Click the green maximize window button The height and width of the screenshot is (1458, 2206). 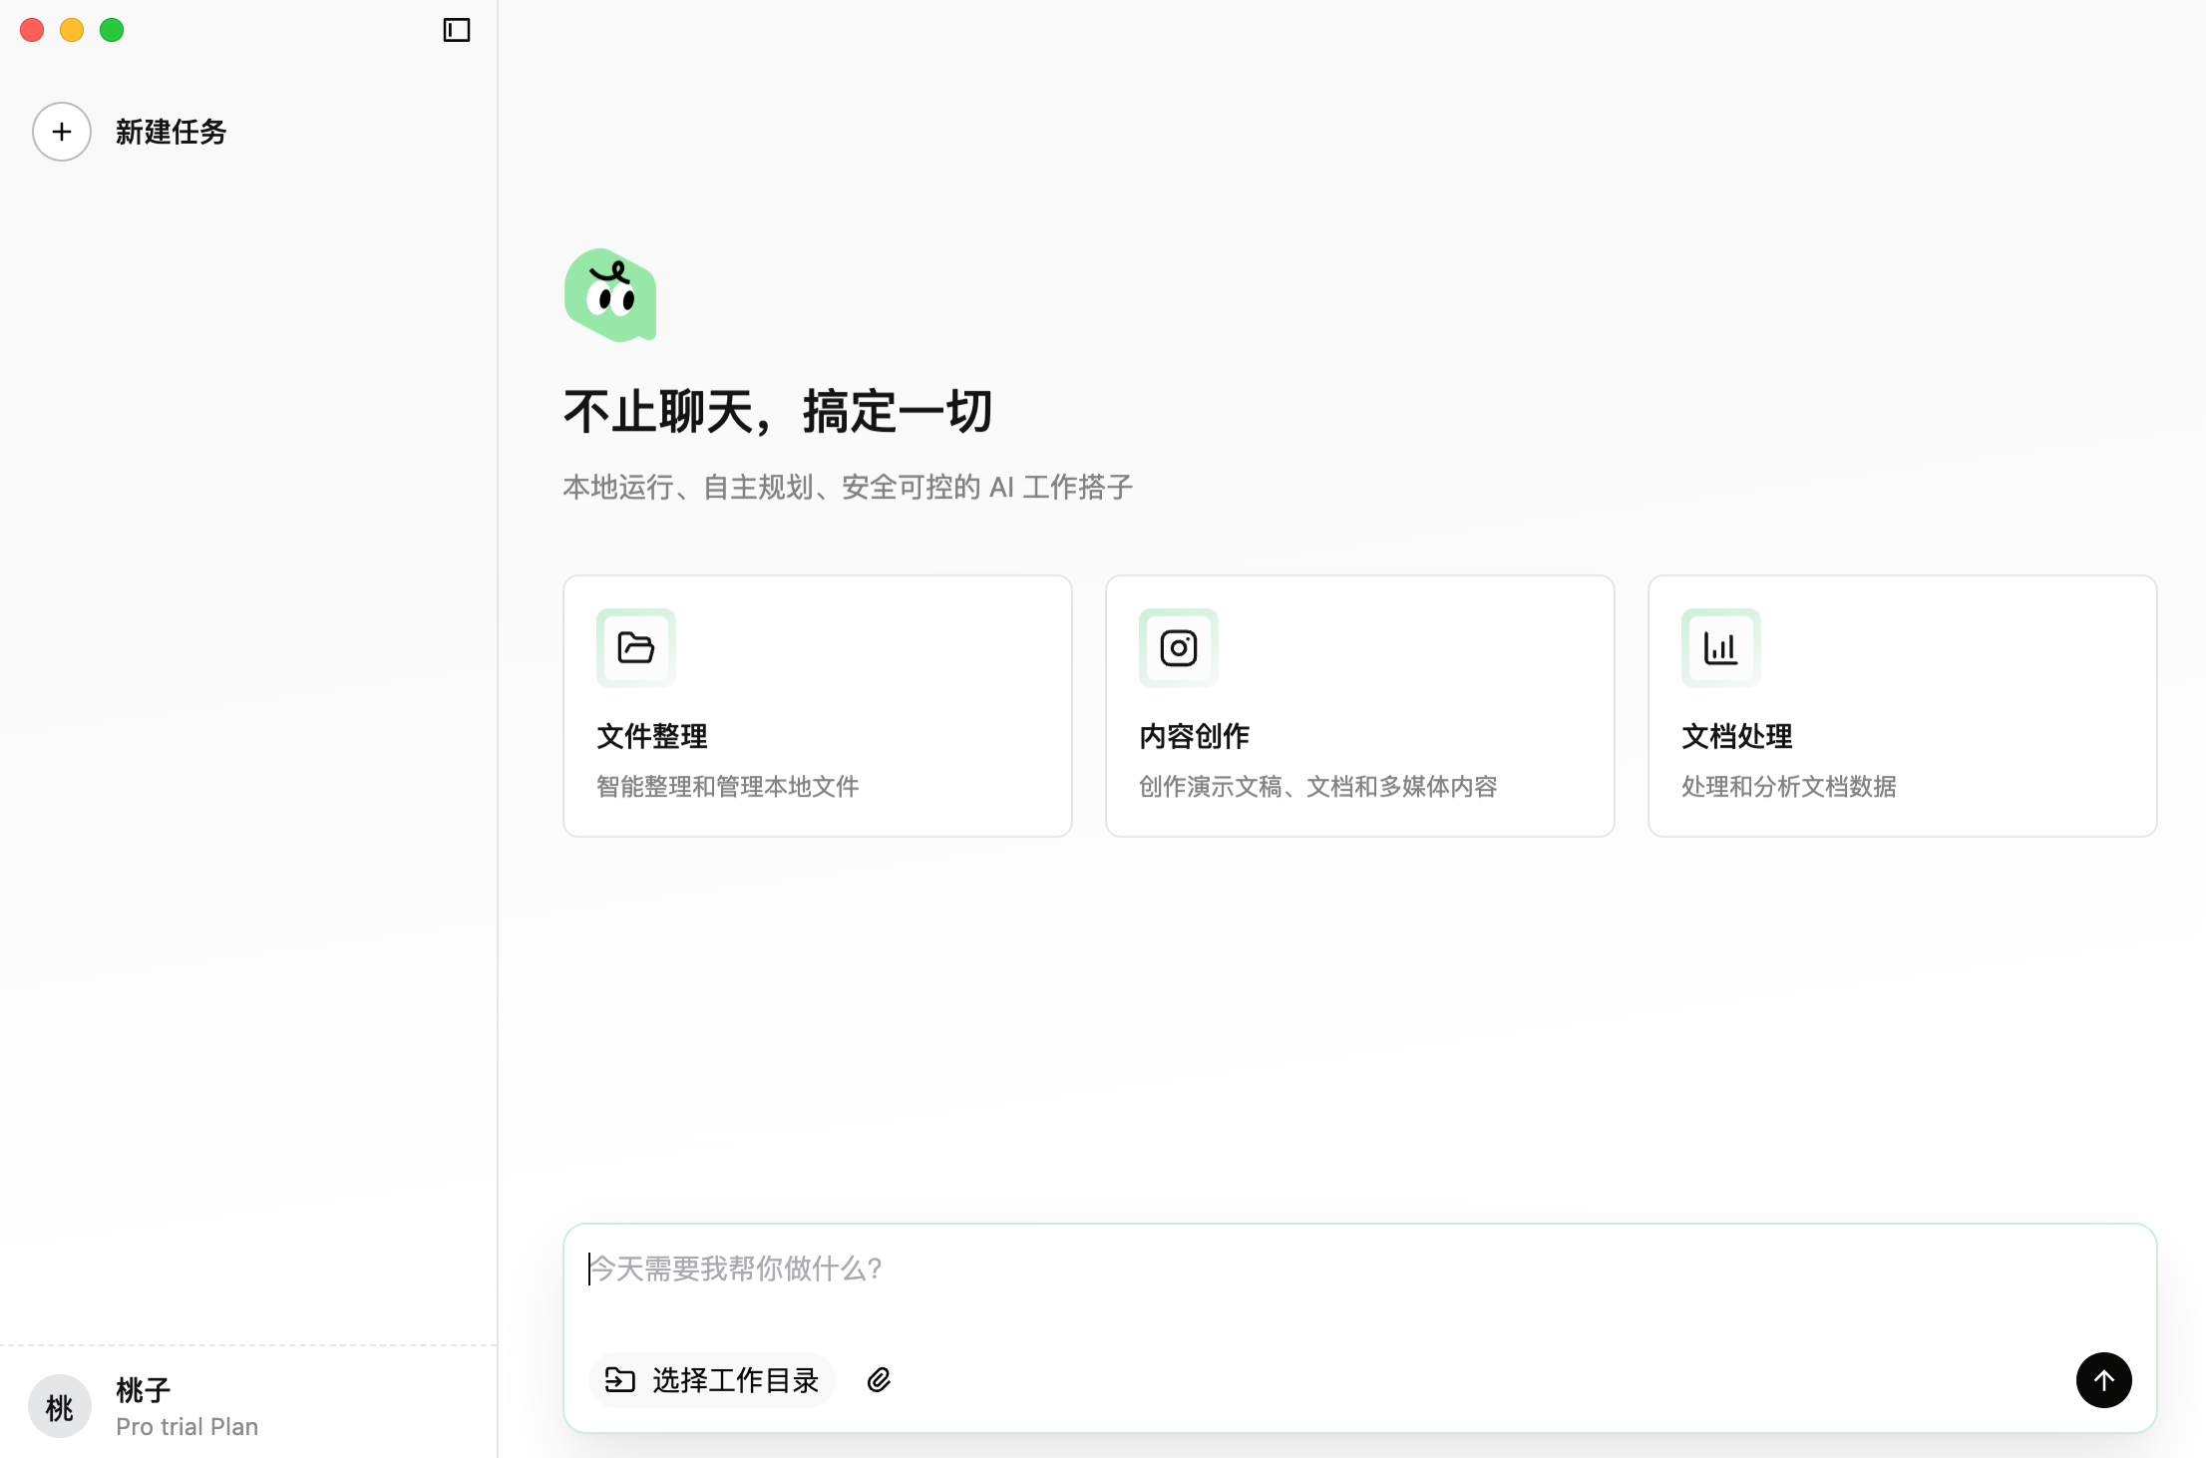(112, 30)
